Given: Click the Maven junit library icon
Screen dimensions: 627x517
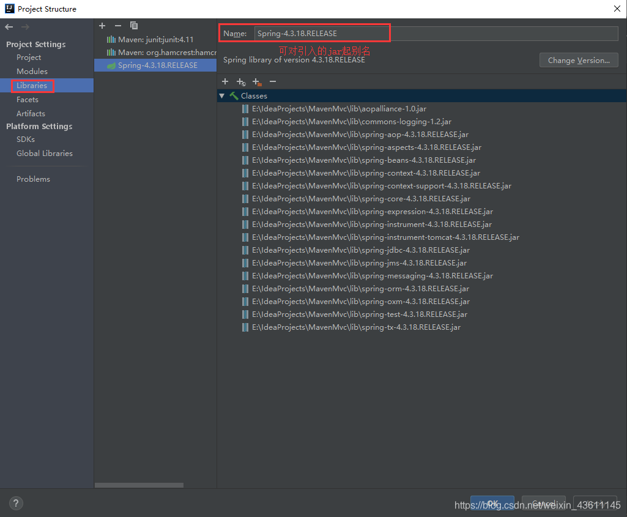Looking at the screenshot, I should tap(111, 40).
